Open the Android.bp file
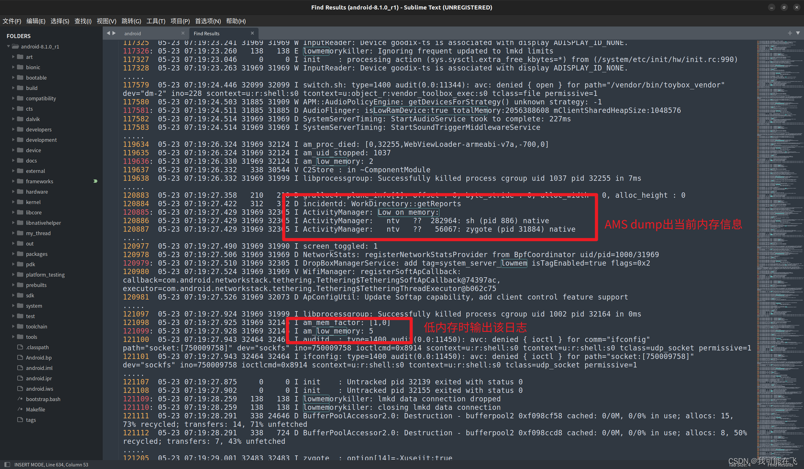Screen dimensions: 804x469 [x=39, y=358]
